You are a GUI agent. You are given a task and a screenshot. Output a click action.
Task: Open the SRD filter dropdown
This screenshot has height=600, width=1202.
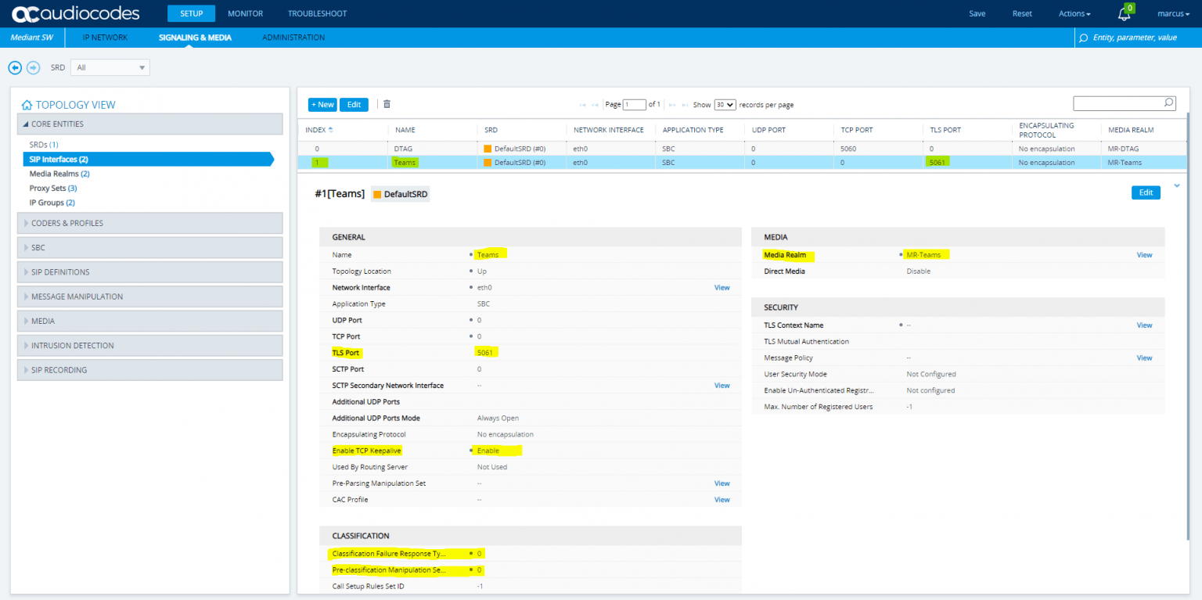coord(110,67)
